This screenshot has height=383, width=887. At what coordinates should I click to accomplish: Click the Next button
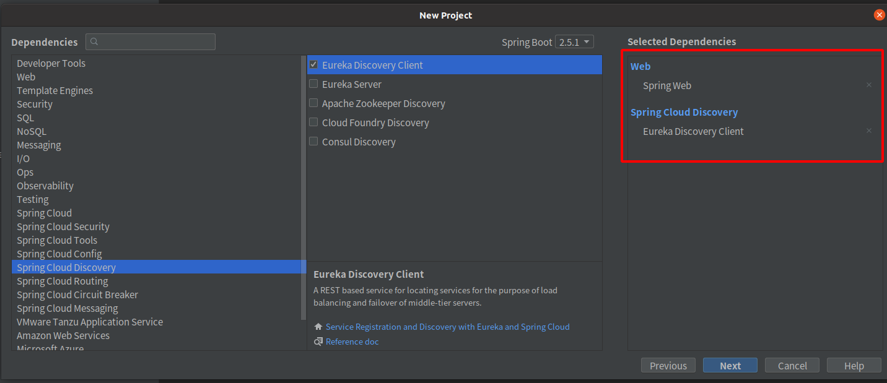pyautogui.click(x=730, y=366)
